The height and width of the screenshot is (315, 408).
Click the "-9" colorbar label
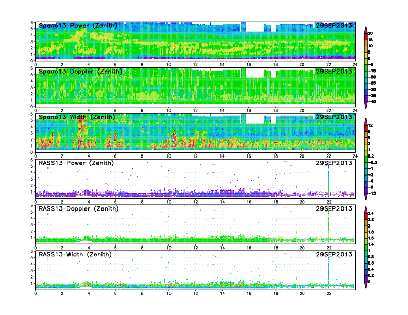[x=371, y=187]
